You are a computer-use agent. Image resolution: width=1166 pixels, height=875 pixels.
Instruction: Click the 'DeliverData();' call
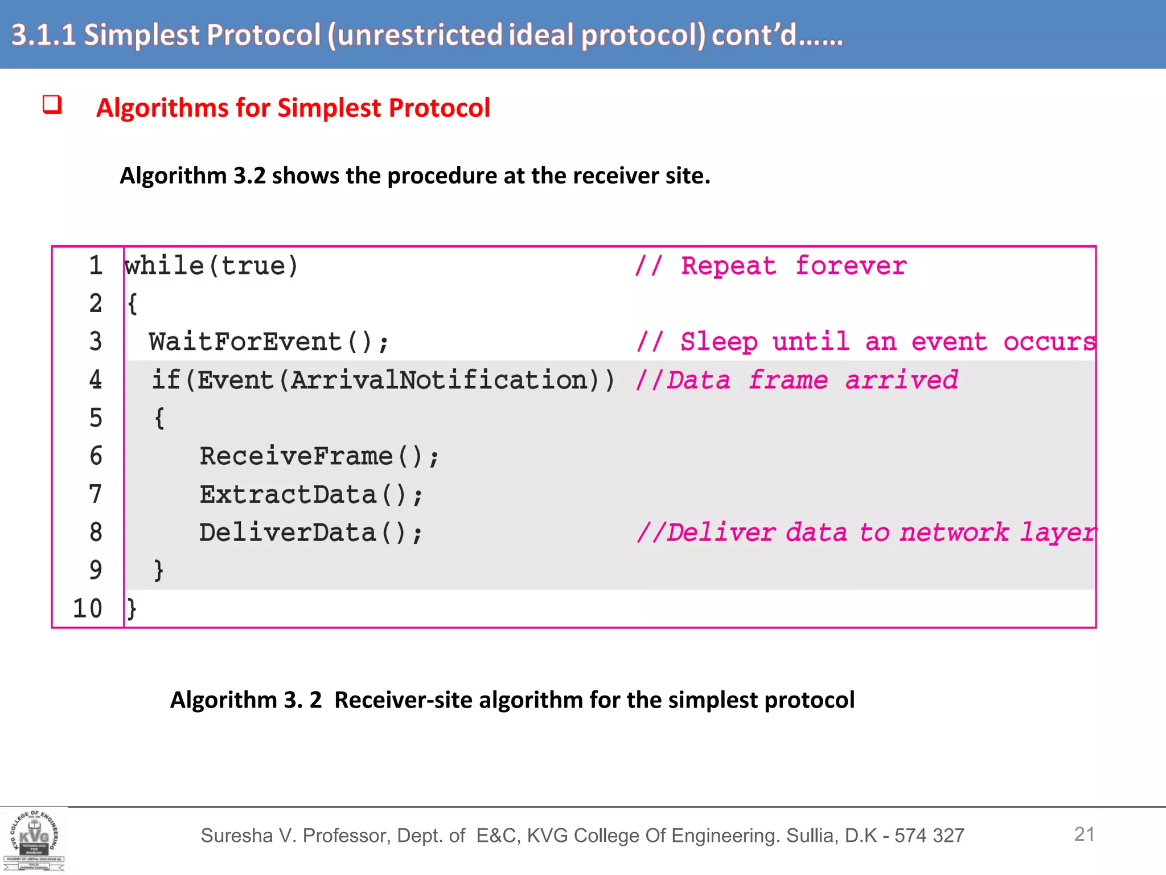pyautogui.click(x=311, y=533)
